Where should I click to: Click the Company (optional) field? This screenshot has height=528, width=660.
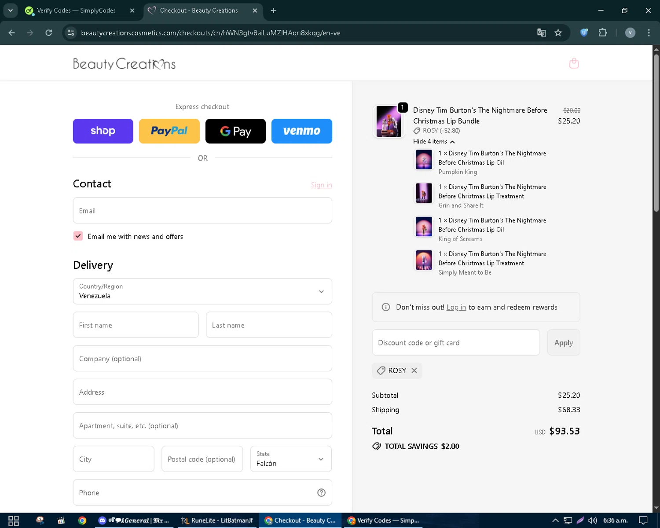click(202, 358)
